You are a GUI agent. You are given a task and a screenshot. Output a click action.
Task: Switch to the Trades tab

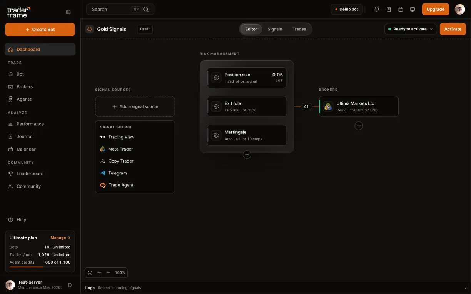click(x=299, y=29)
